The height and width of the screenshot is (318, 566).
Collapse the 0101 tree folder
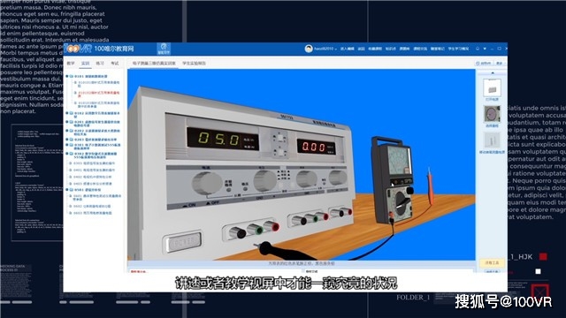click(67, 77)
